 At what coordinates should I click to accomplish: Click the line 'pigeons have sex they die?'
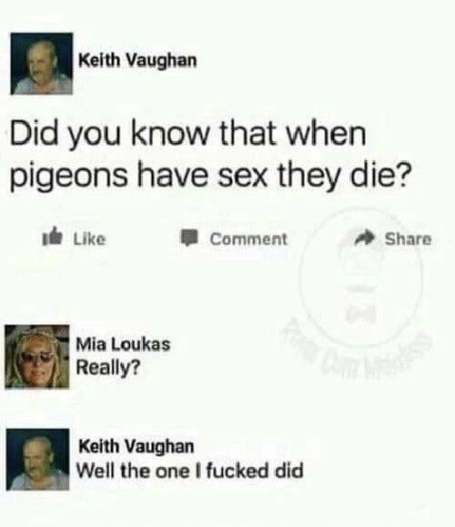[211, 177]
